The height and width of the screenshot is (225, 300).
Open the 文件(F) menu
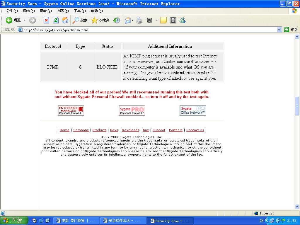(x=12, y=11)
